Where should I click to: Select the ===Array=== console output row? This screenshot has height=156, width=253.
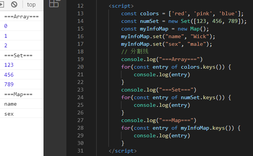pyautogui.click(x=22, y=16)
